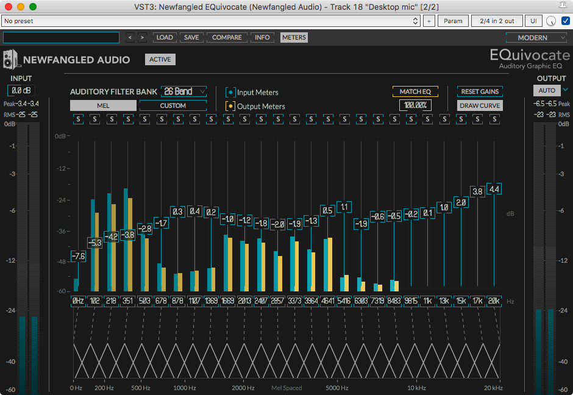
Task: Solo the 503 Hz band
Action: [x=144, y=119]
